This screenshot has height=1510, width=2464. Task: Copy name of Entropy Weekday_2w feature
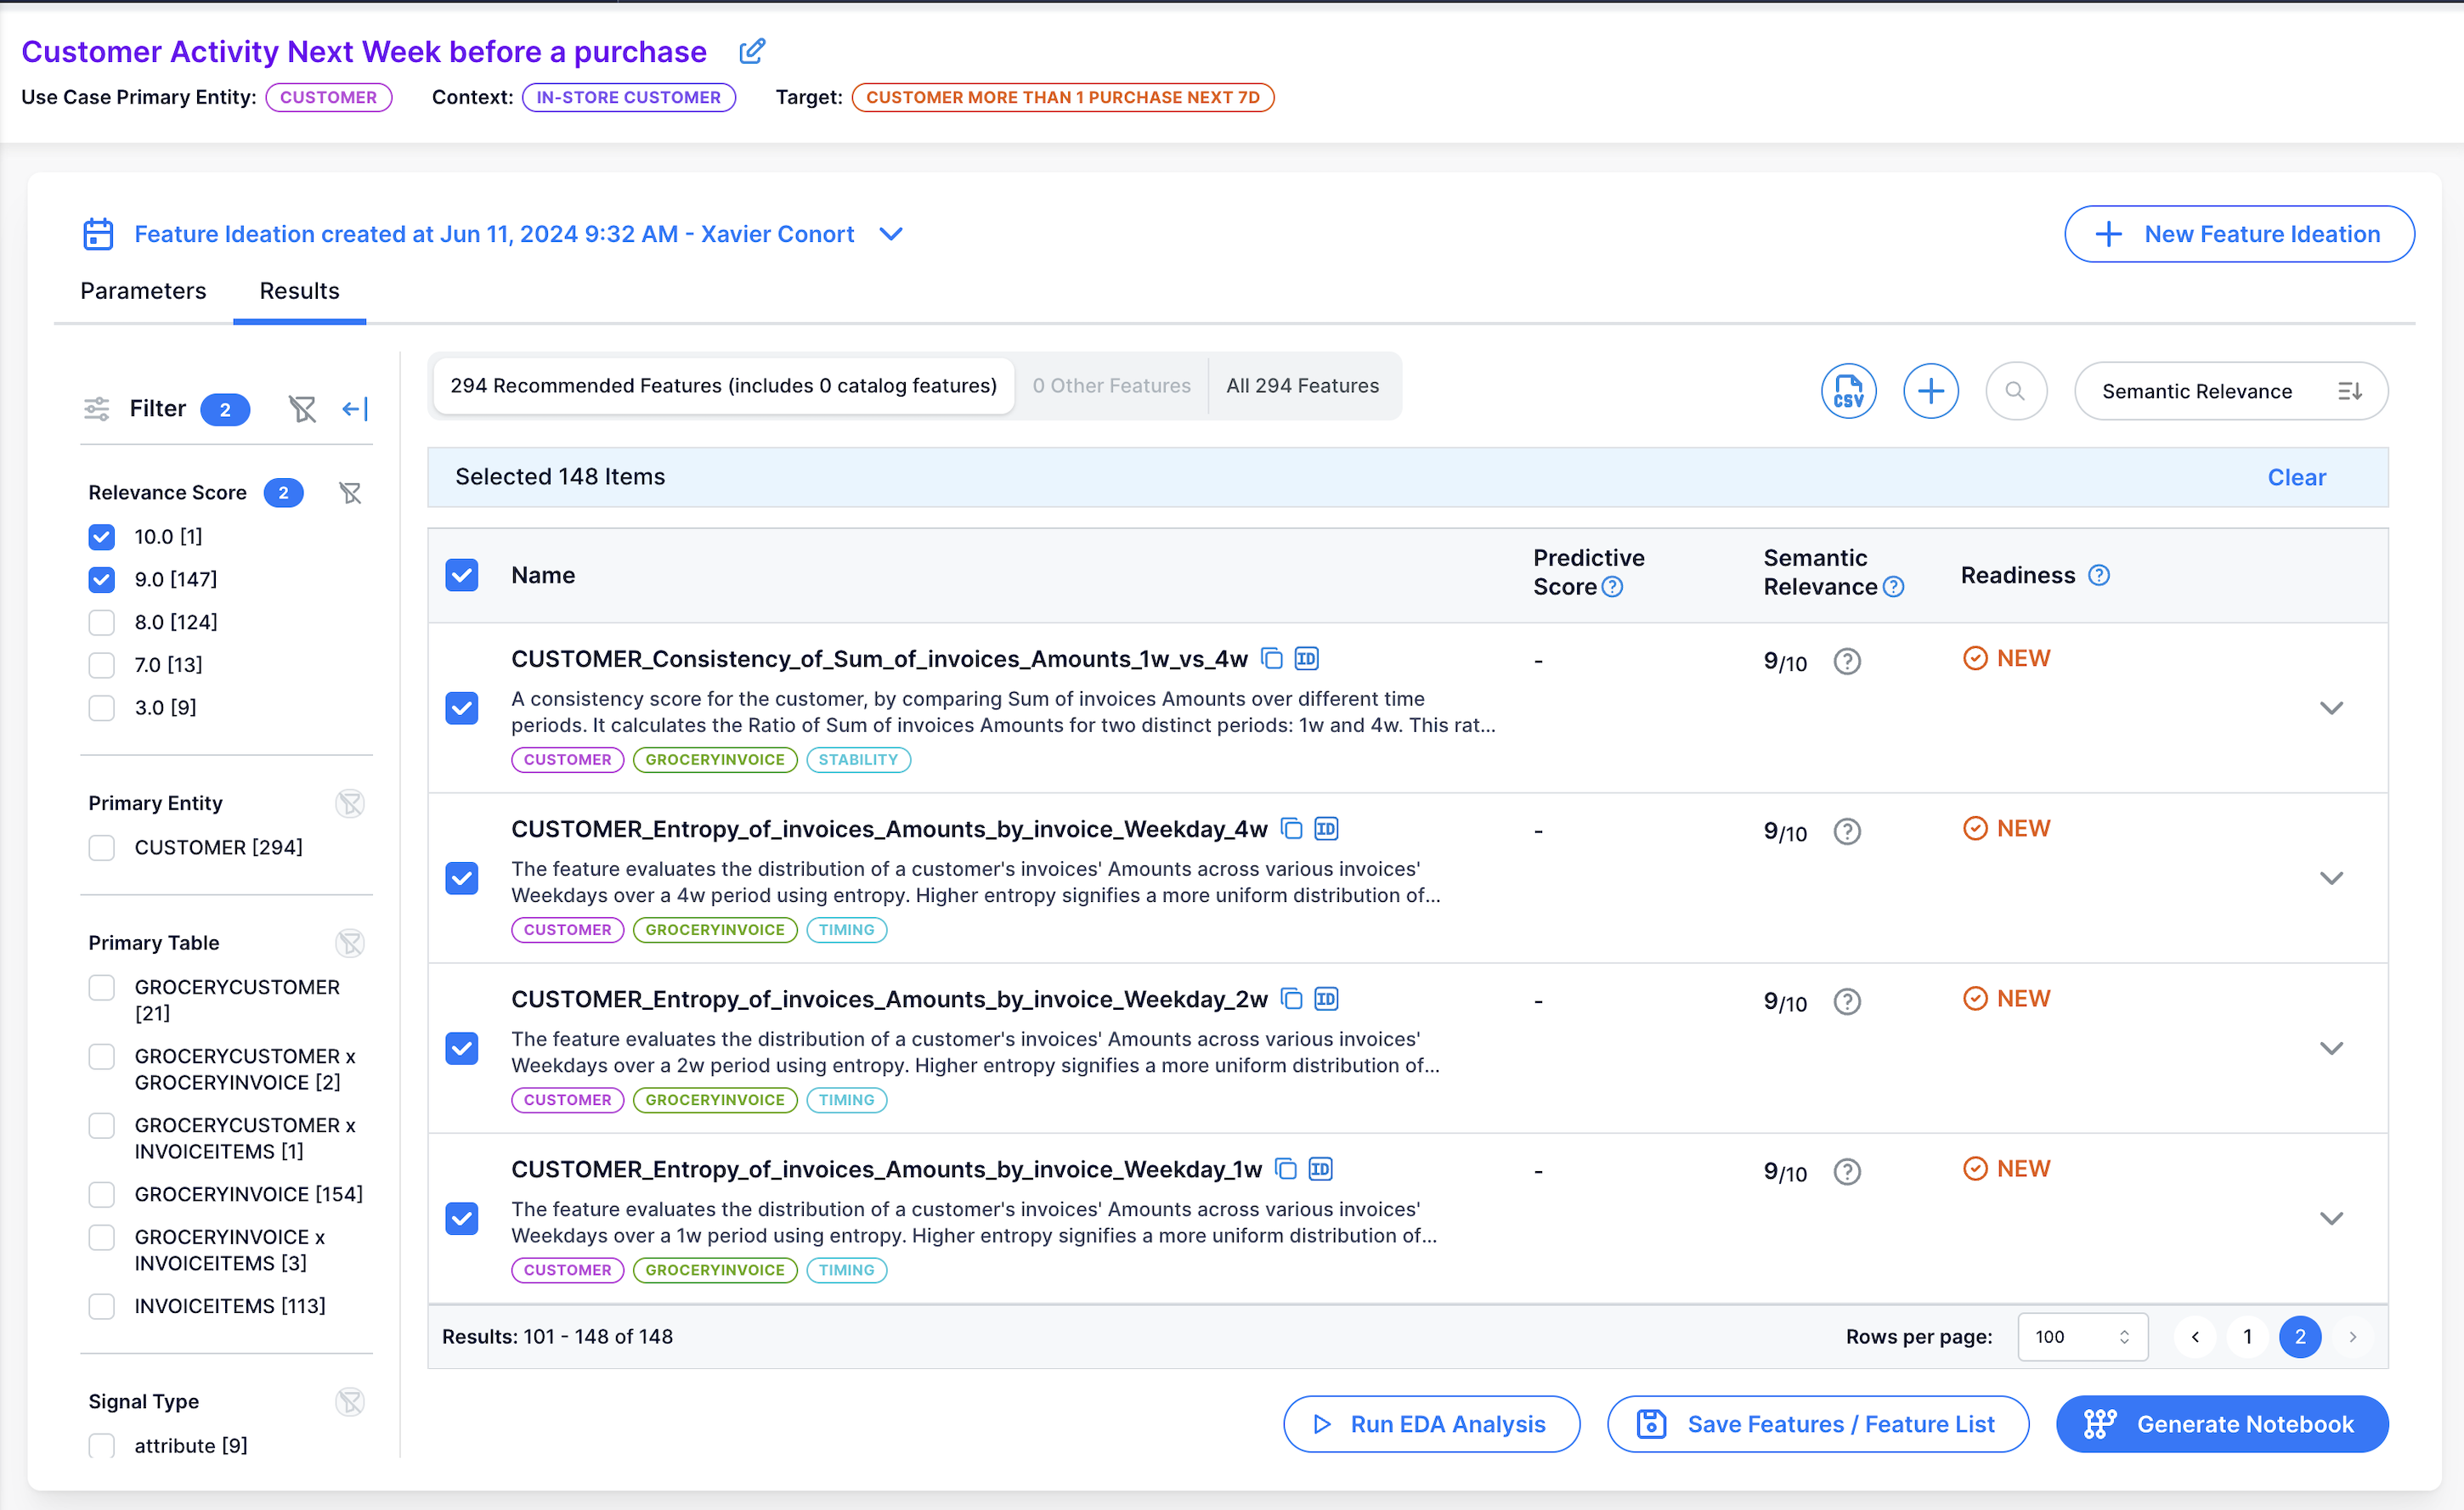coord(1292,999)
